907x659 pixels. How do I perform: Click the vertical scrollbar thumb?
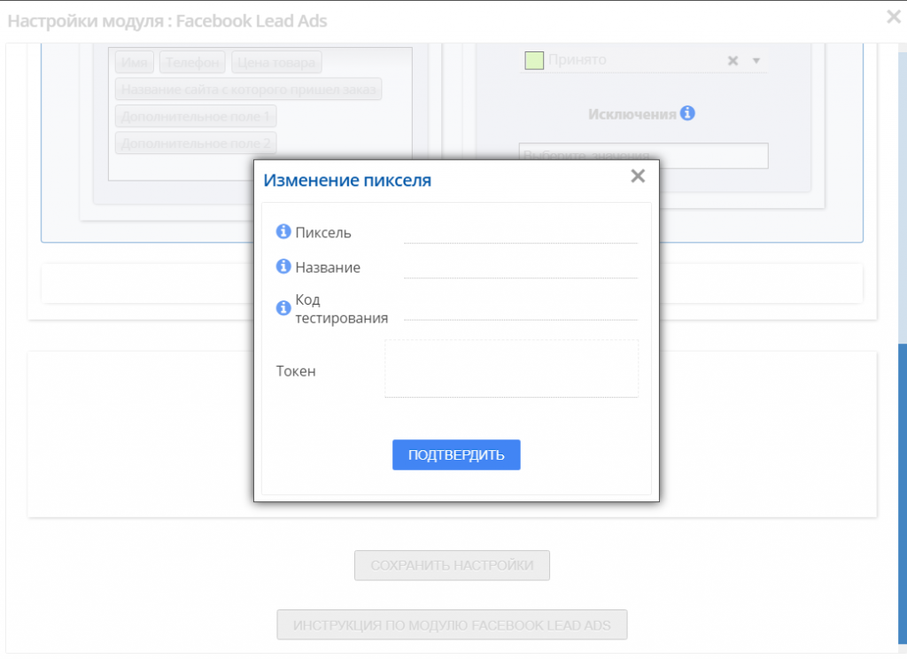click(902, 493)
